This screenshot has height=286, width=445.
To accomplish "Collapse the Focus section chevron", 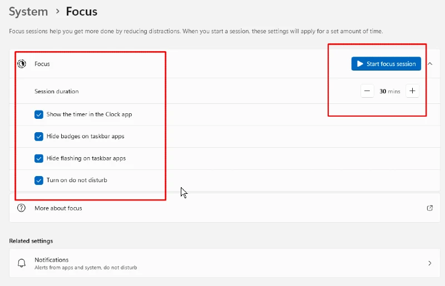I will [430, 64].
